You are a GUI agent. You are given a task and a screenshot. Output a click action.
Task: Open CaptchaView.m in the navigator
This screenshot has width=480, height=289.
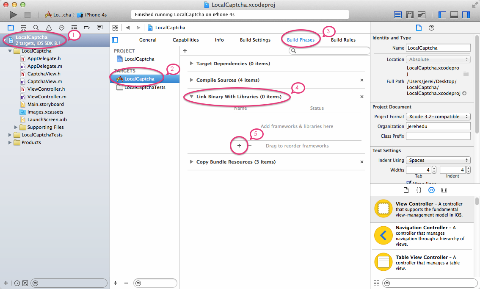click(x=44, y=81)
